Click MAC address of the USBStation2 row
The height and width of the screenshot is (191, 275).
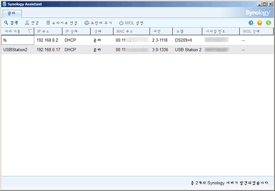coord(132,50)
